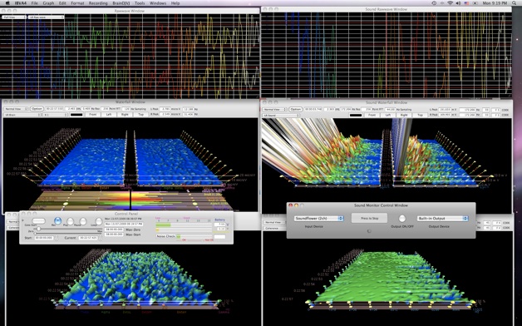Toggle the Output ON/OFF switch
This screenshot has height=326, width=522.
[x=402, y=219]
